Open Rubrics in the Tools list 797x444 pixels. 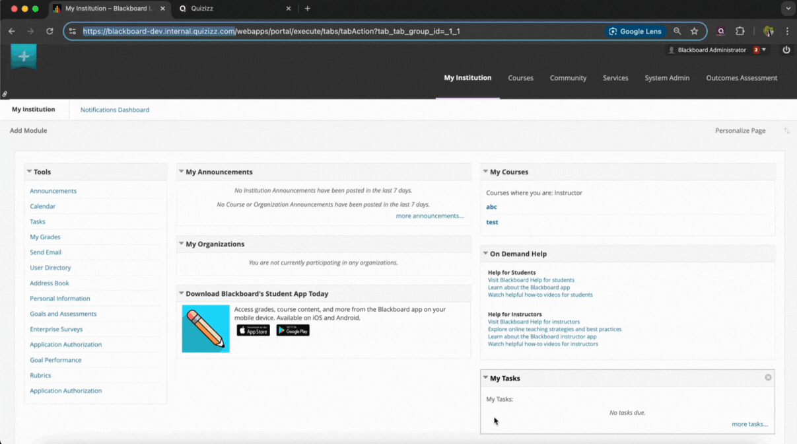click(40, 375)
